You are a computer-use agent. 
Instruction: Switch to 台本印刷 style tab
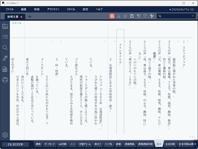170,144
